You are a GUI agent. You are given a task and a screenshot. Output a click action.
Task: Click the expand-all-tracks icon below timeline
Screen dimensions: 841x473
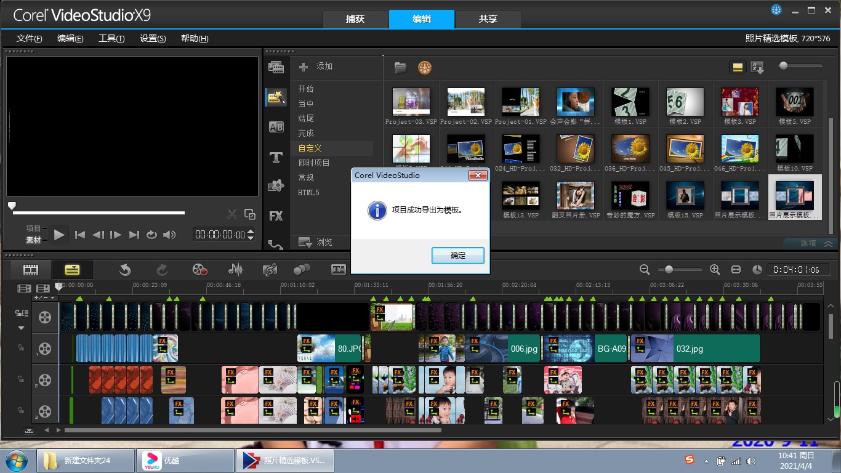[29, 431]
